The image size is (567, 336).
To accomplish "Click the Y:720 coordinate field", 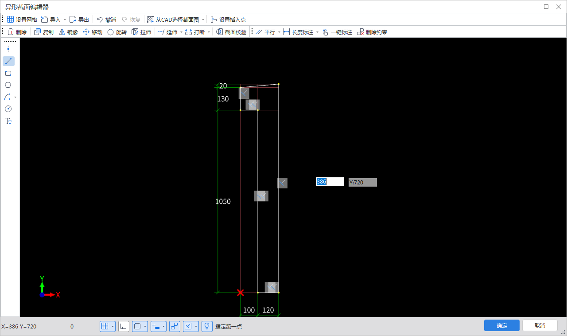I will pyautogui.click(x=362, y=182).
